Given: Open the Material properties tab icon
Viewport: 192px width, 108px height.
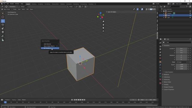Looking at the screenshot, I should coord(160,79).
